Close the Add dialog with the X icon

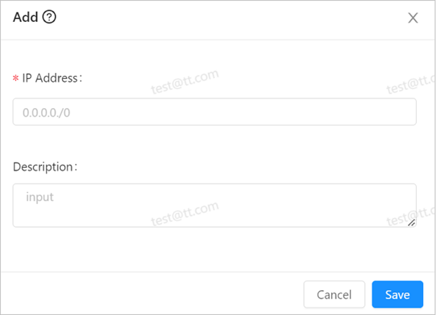(413, 18)
